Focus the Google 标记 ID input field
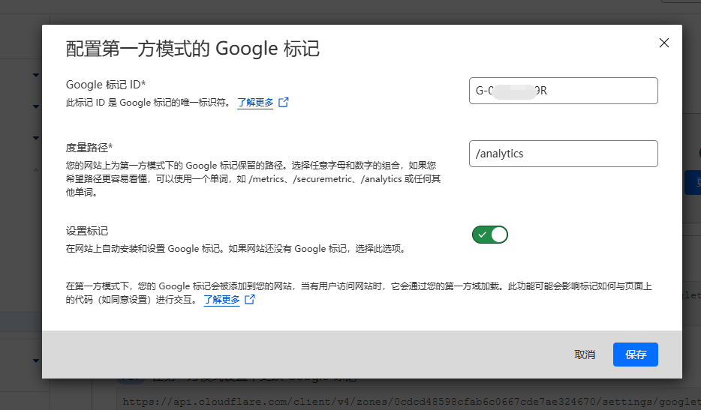The height and width of the screenshot is (410, 701). point(563,91)
